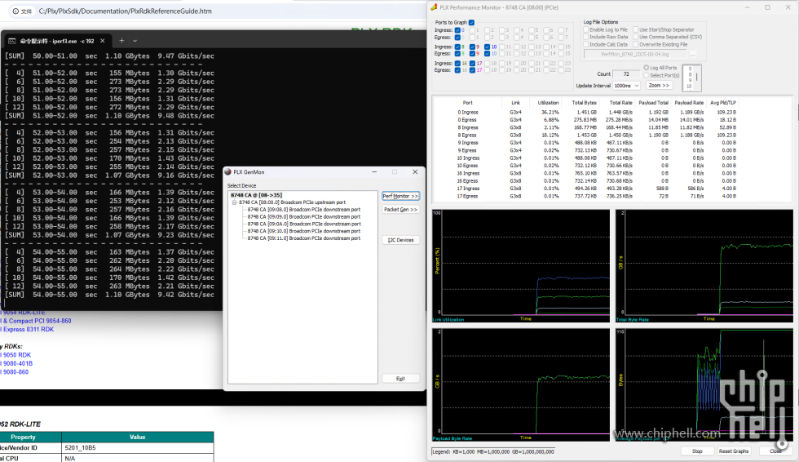Image resolution: width=799 pixels, height=462 pixels.
Task: Open the Express 8311 RDK link
Action: click(27, 330)
